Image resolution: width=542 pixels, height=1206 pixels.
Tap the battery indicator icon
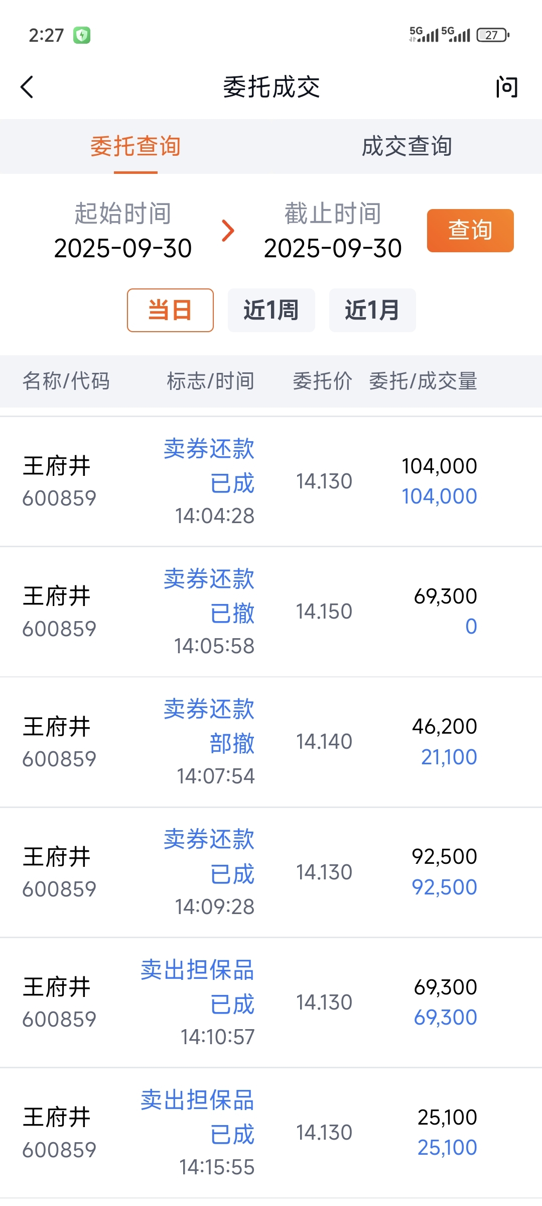click(493, 35)
